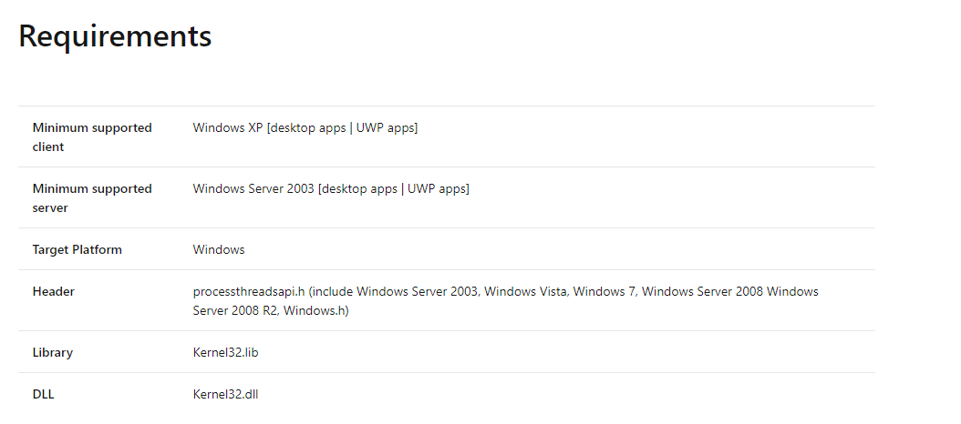Click the Server 2008 R2 text

[235, 311]
